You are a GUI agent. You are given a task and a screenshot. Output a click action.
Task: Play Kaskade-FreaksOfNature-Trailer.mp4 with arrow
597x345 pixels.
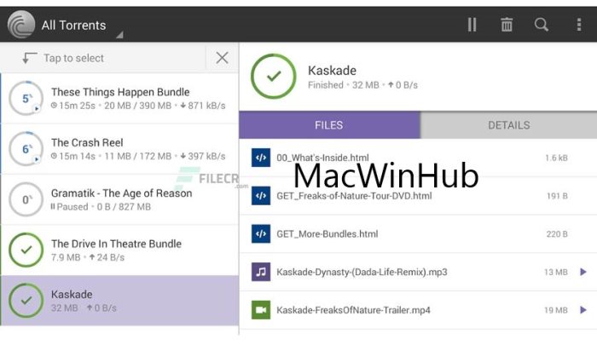pos(583,309)
